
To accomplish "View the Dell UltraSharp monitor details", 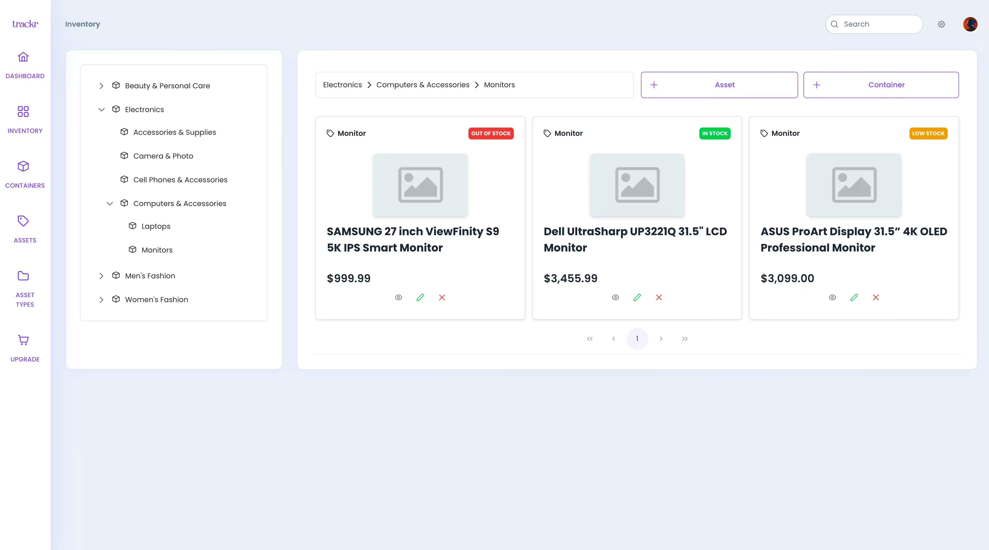I will coord(615,297).
